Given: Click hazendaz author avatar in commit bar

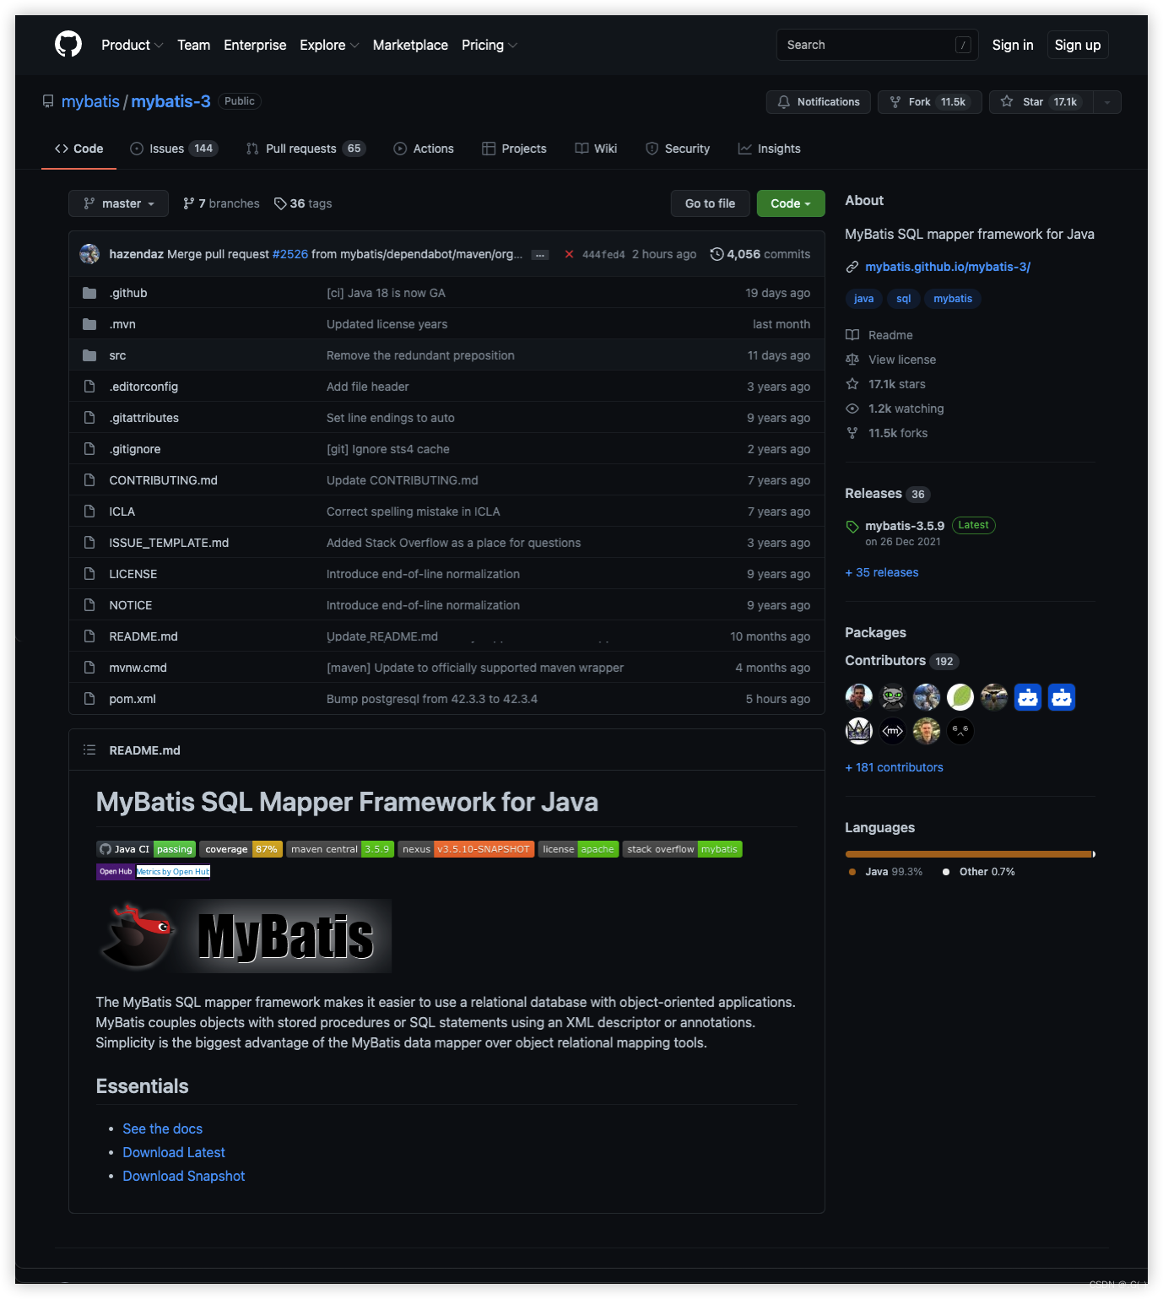Looking at the screenshot, I should [x=89, y=254].
